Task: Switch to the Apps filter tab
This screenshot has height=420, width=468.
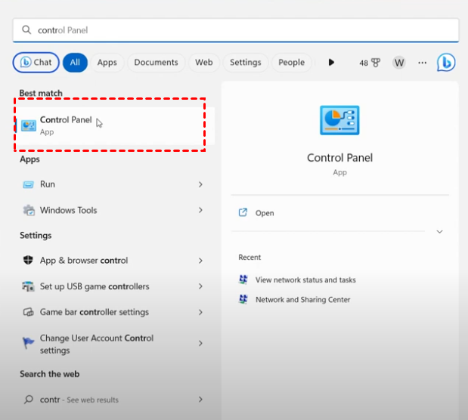Action: 107,63
